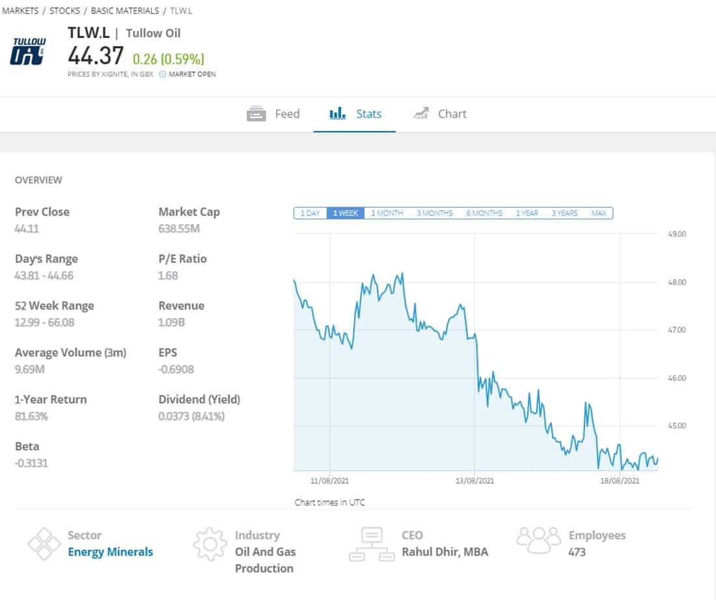Click the OVERVIEW section heading
Viewport: 716px width, 600px height.
pyautogui.click(x=38, y=180)
